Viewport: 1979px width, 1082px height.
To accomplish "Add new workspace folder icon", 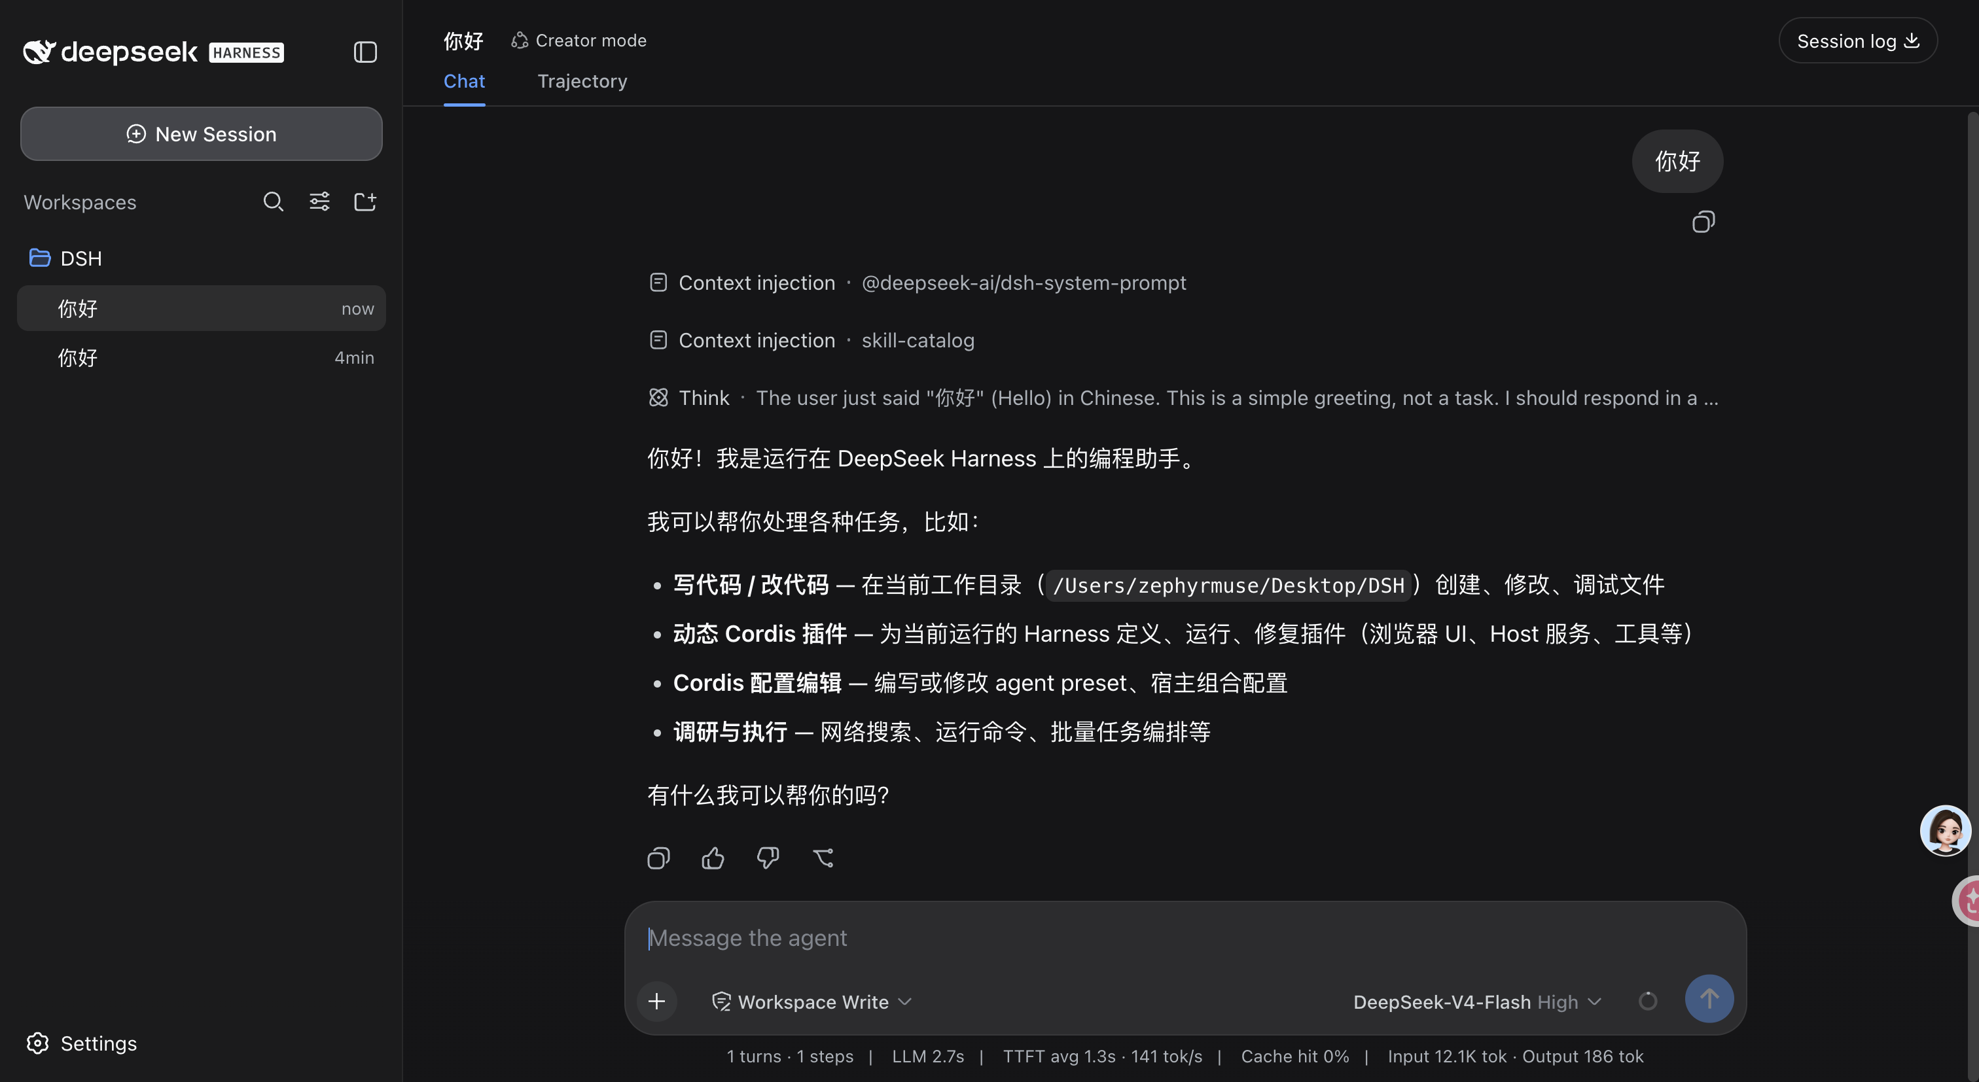I will 365,202.
